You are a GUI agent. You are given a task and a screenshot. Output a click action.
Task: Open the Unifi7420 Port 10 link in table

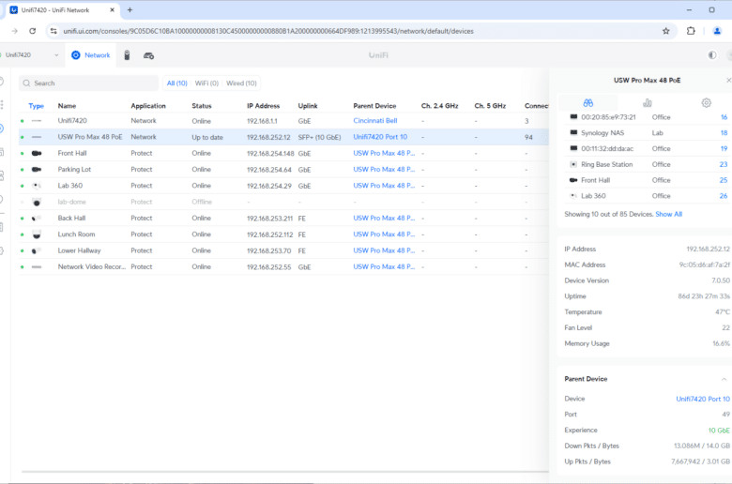coord(380,137)
